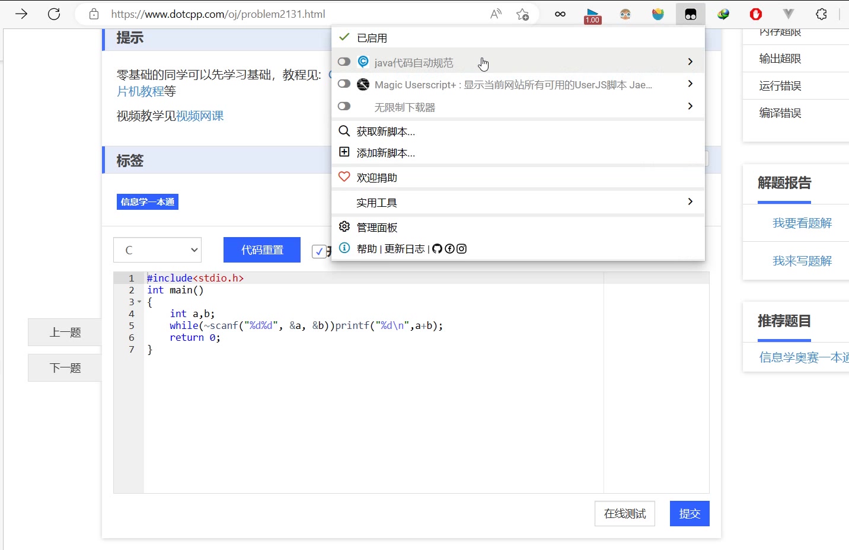Click the browser refresh button
The width and height of the screenshot is (849, 550).
click(54, 14)
